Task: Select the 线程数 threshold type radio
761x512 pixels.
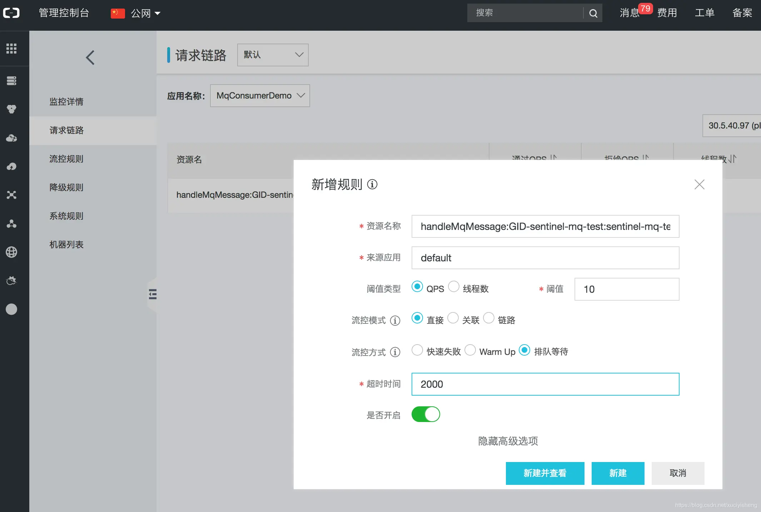Action: (454, 287)
